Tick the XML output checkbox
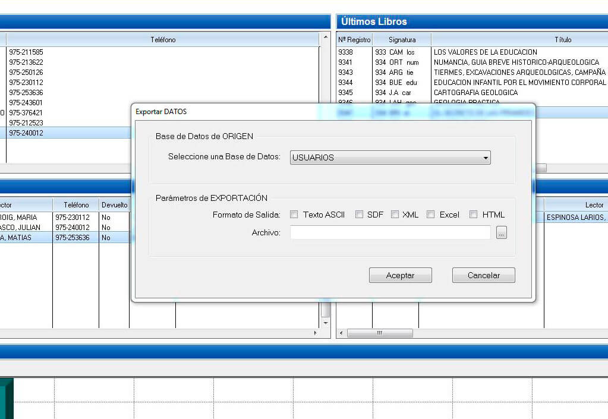The height and width of the screenshot is (419, 608). [395, 215]
